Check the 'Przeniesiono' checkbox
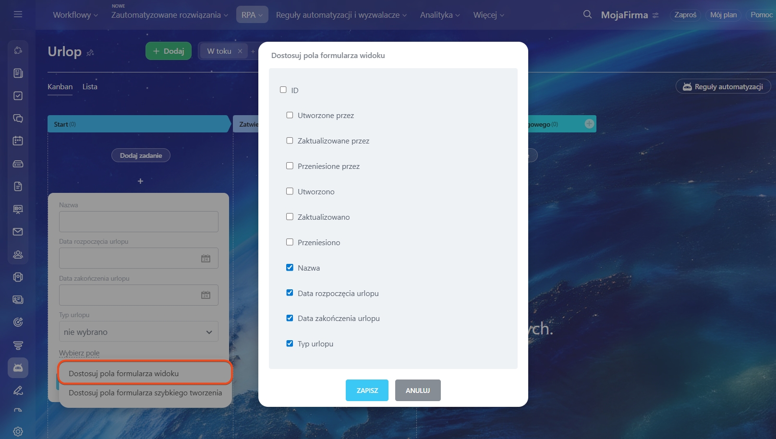The height and width of the screenshot is (439, 776). (x=290, y=242)
